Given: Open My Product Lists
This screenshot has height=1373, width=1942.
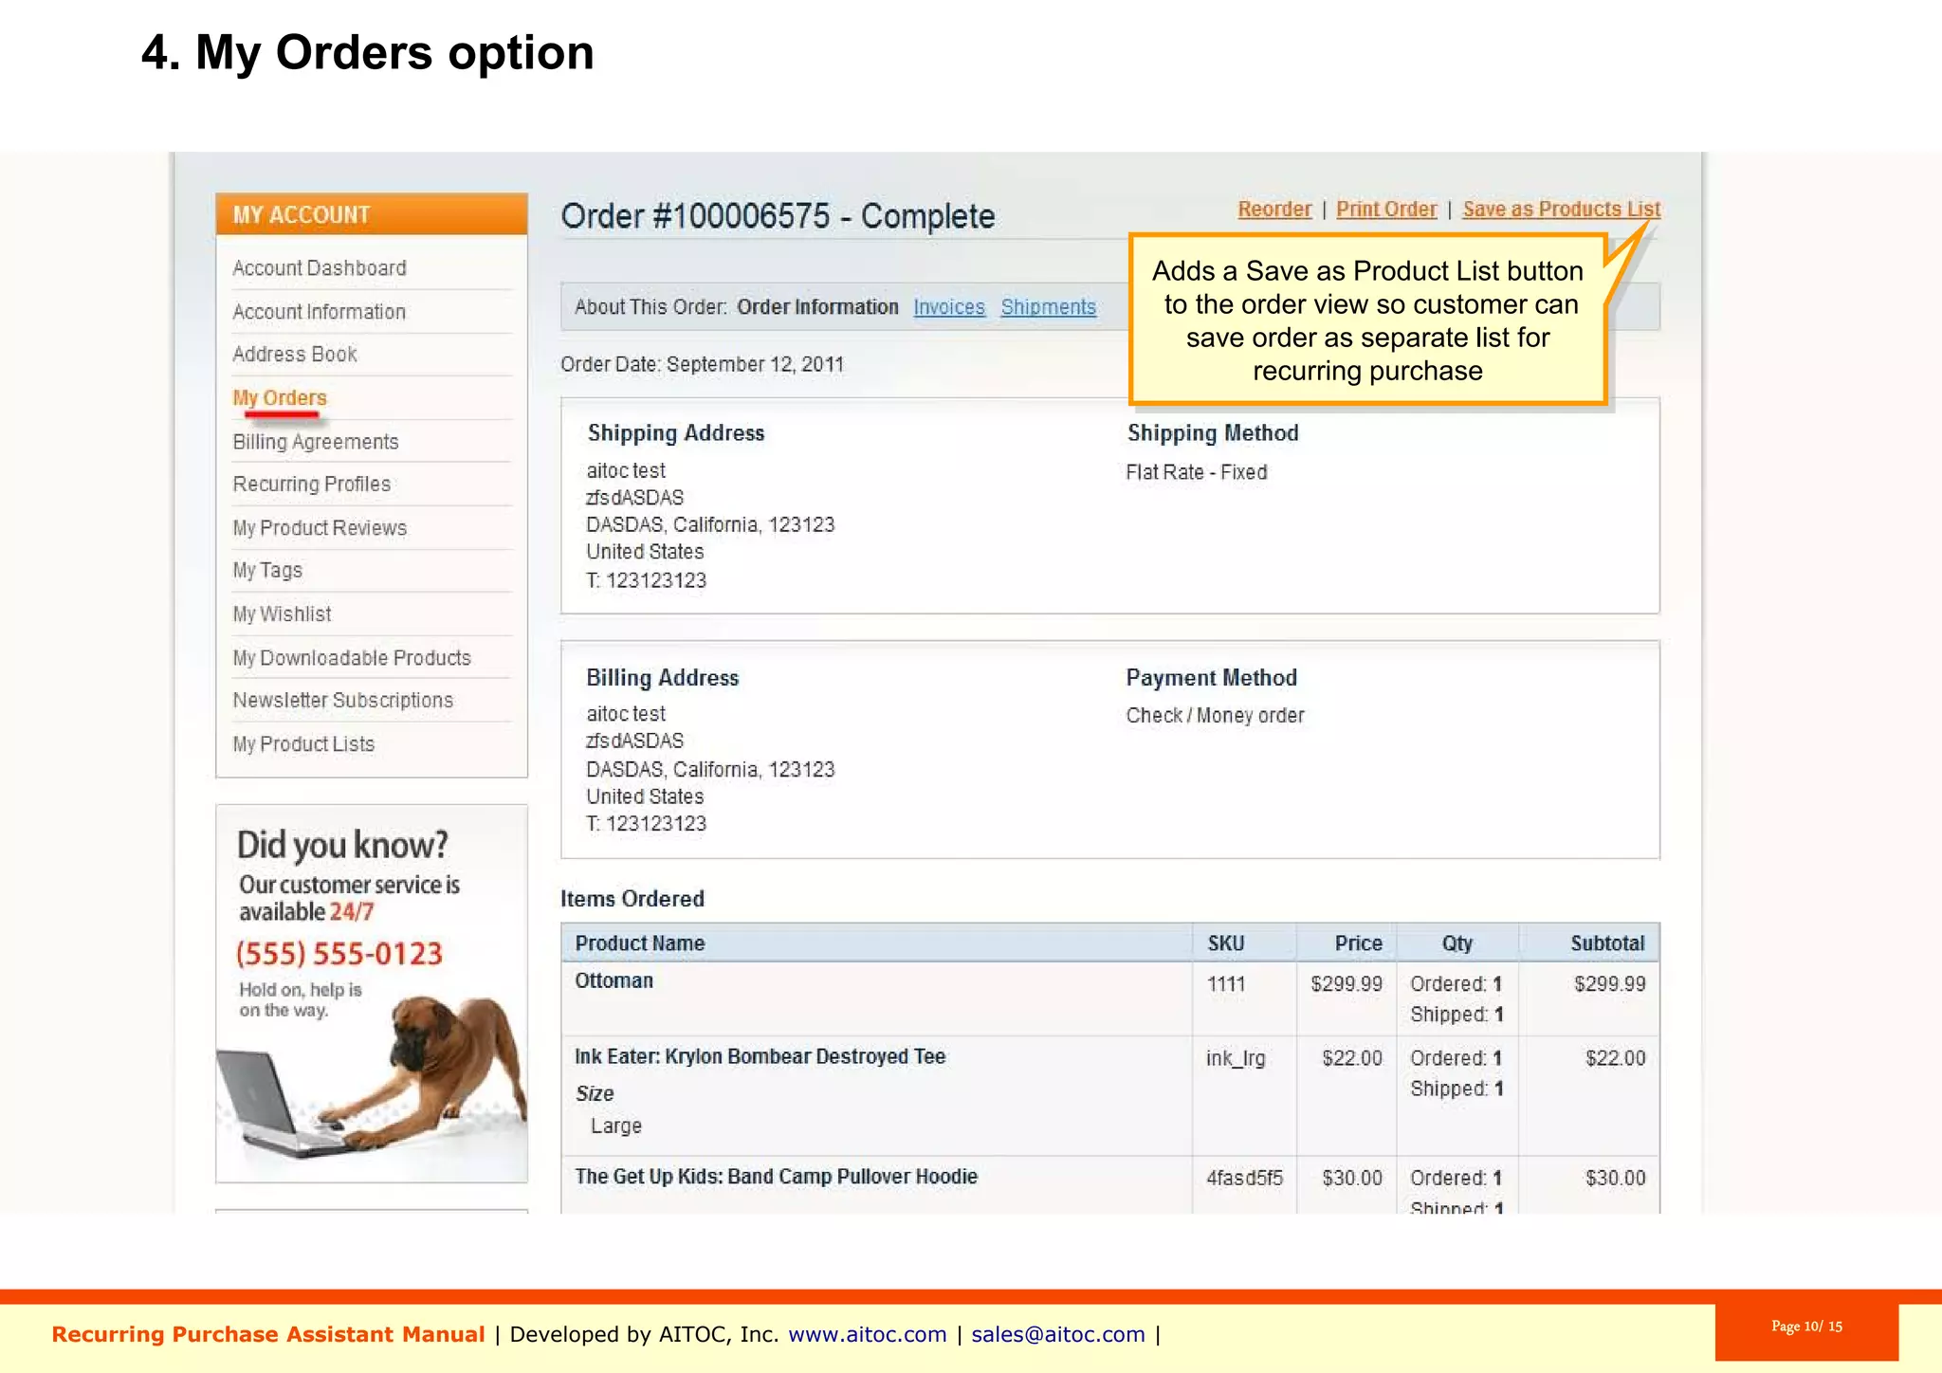Looking at the screenshot, I should 303,744.
